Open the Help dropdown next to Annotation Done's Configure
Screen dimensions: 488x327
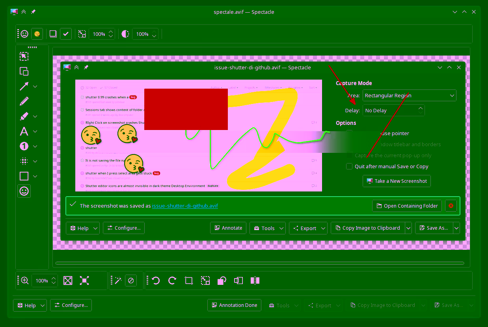point(30,305)
